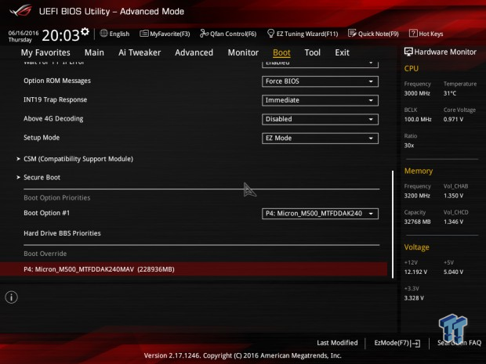Launch Qfan Control(F6)
The image size is (486, 364).
pyautogui.click(x=234, y=34)
